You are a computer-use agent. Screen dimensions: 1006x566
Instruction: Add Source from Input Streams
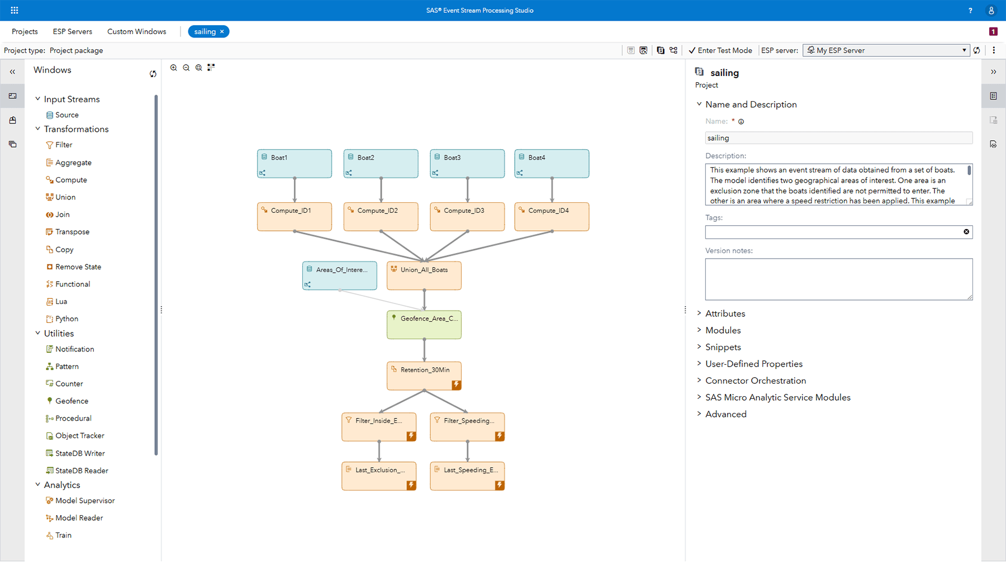point(62,115)
